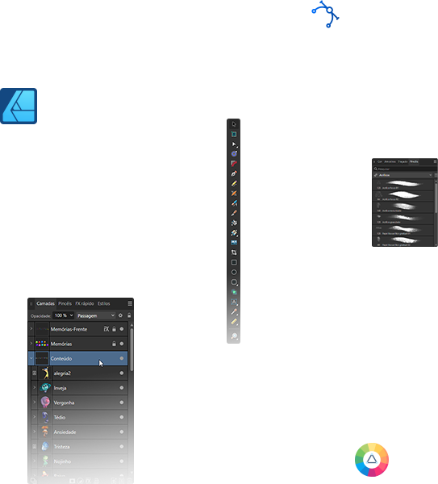Switch to Pincéis tab in layers panel

tap(65, 304)
